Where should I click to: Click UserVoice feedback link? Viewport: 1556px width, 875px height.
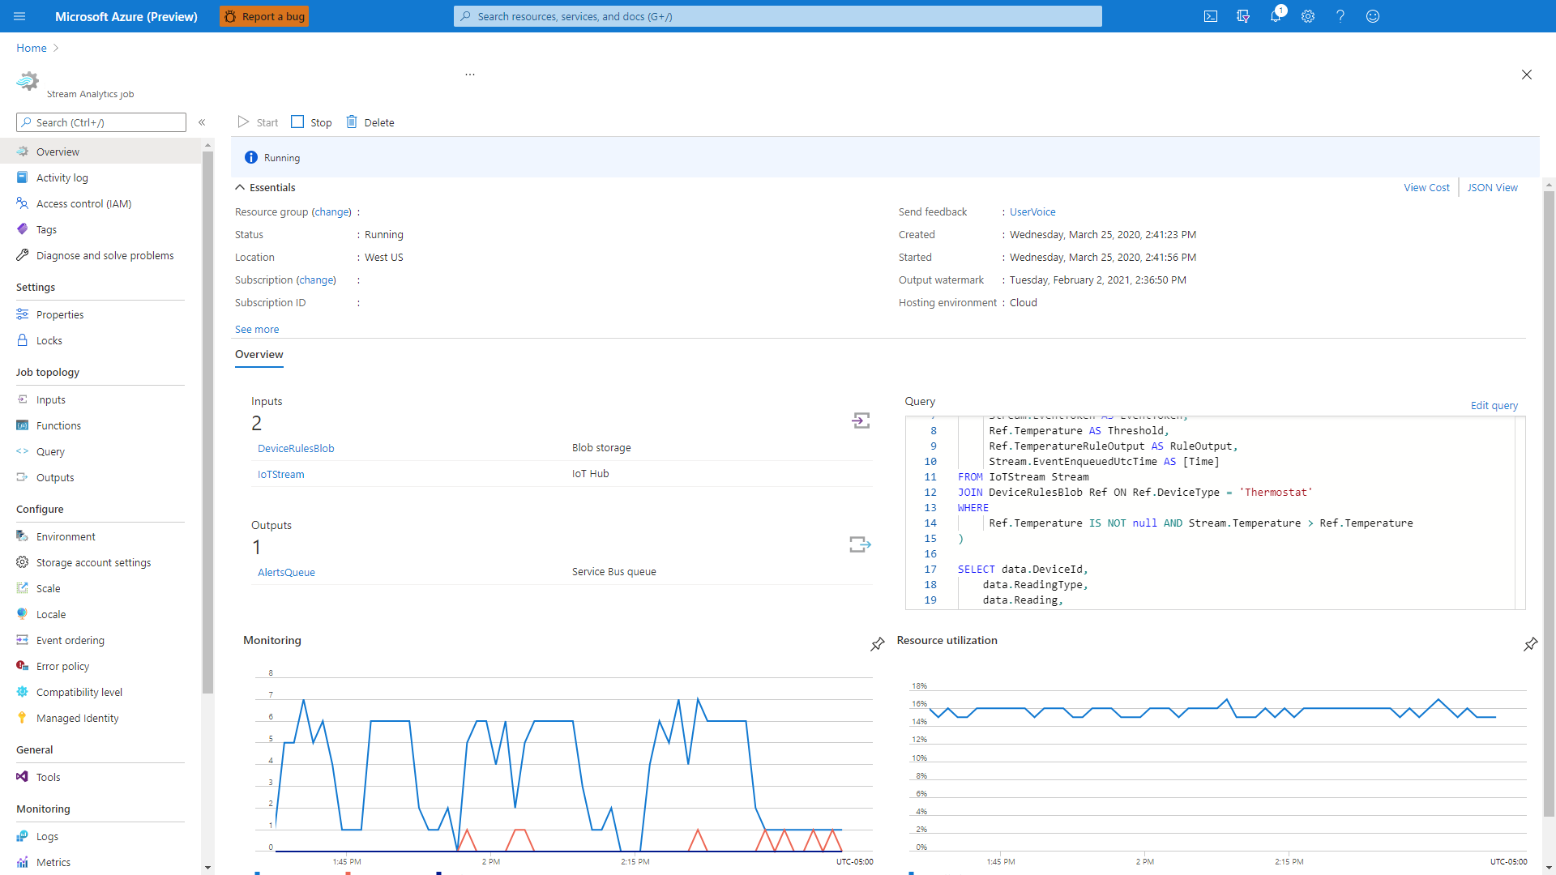(1032, 211)
